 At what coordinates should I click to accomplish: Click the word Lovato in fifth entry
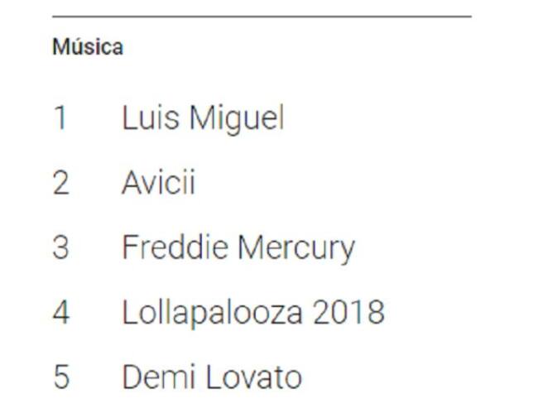click(x=253, y=377)
